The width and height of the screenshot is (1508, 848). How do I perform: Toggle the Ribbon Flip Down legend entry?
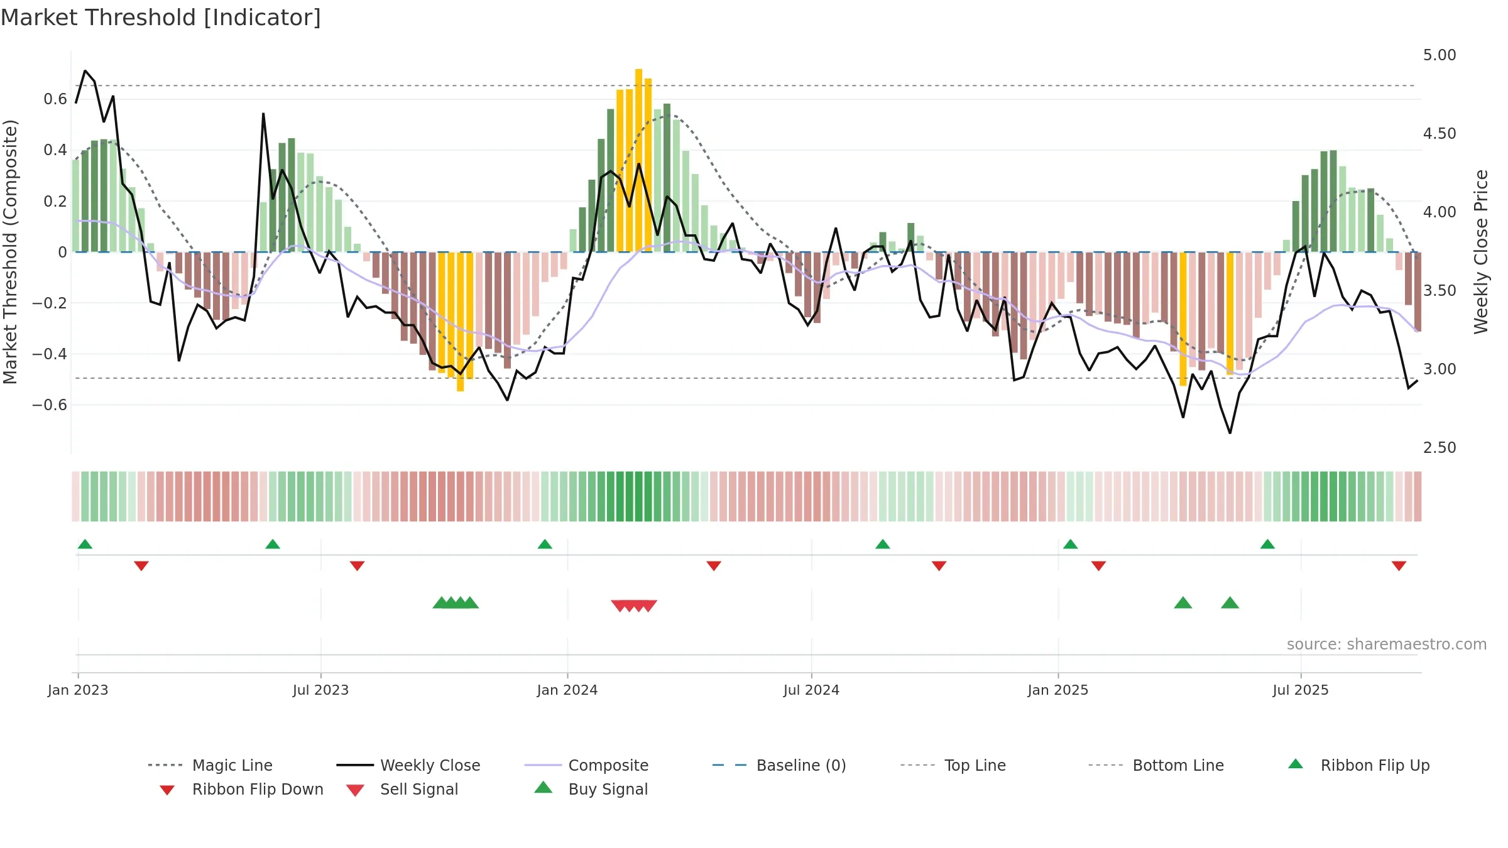(241, 789)
